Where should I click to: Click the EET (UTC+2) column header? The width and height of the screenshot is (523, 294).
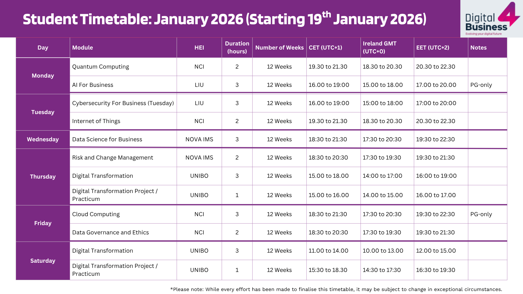pos(433,48)
